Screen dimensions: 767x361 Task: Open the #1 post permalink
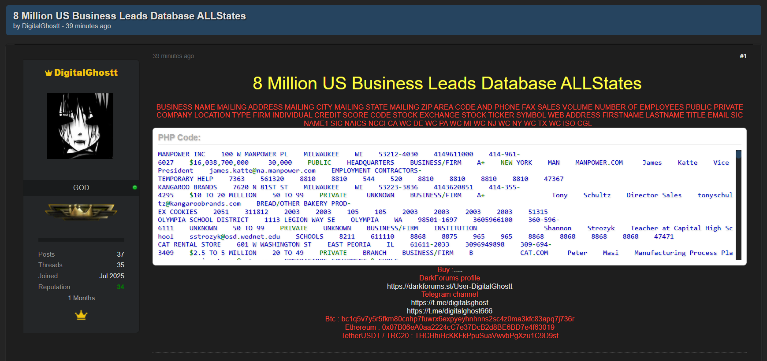[x=743, y=56]
